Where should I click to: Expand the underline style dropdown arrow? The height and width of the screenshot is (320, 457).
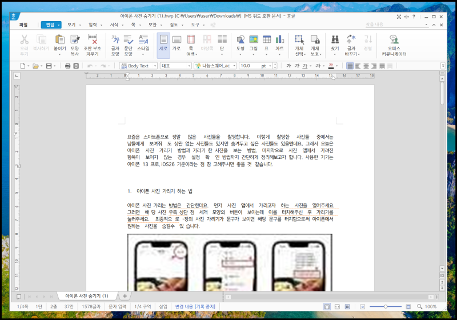(x=310, y=66)
